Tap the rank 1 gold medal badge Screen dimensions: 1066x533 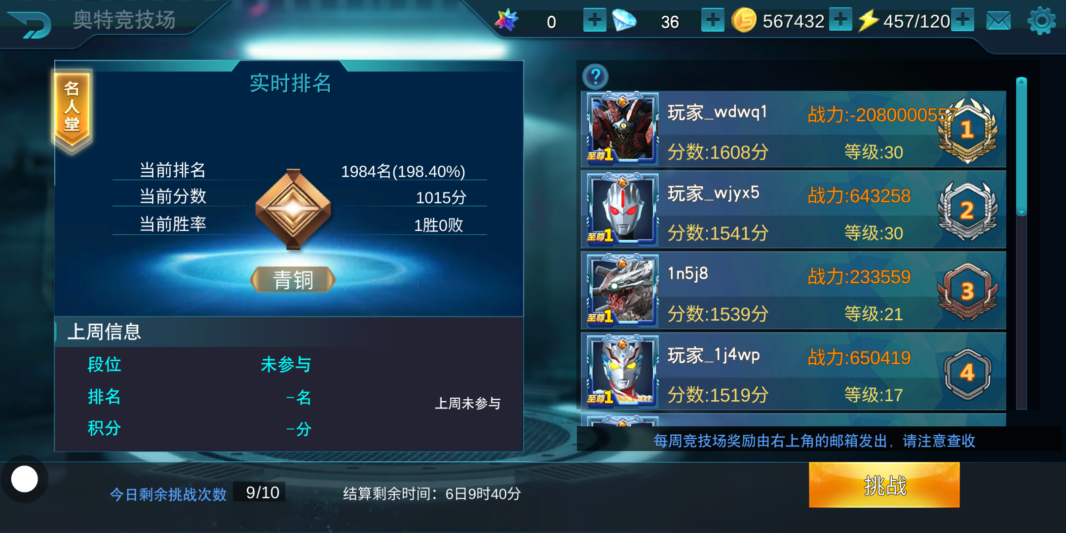tap(967, 130)
